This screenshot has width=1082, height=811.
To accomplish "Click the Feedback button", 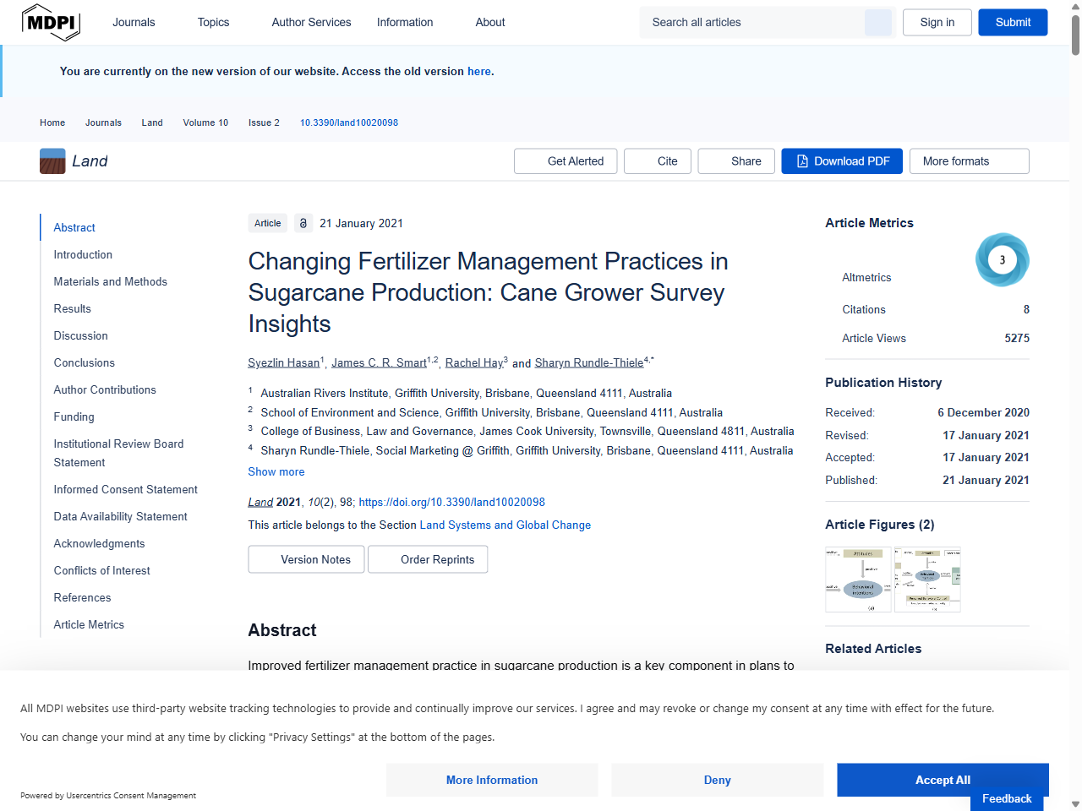I will tap(1006, 798).
